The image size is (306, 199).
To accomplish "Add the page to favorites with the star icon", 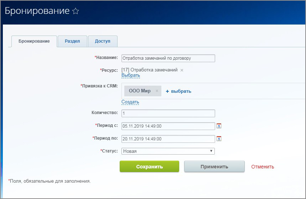I will tap(76, 11).
